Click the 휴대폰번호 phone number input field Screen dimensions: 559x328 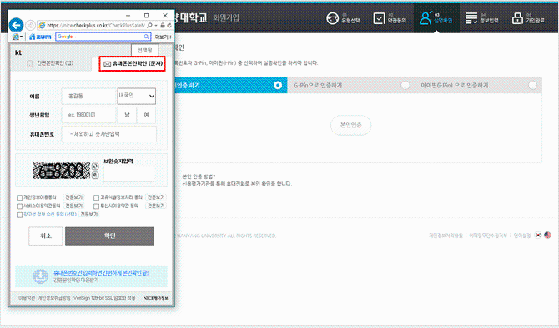(x=108, y=134)
